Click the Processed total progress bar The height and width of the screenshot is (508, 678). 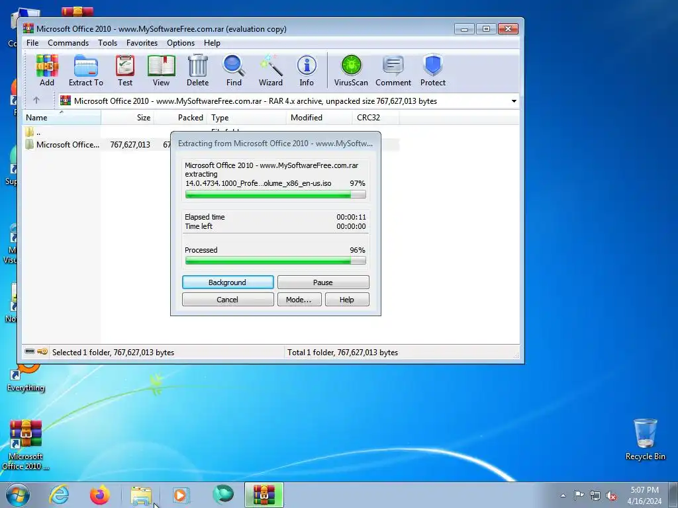pos(275,260)
